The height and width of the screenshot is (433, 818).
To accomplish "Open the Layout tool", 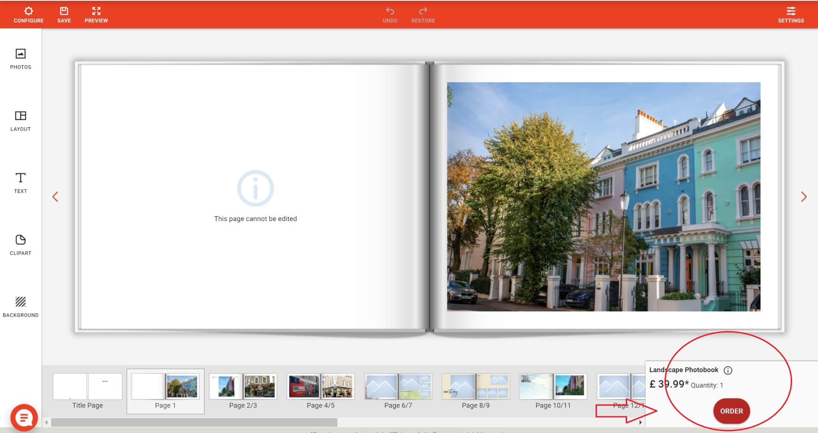I will 20,121.
